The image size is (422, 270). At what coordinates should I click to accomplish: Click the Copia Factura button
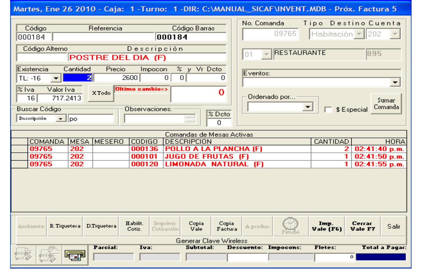click(226, 226)
